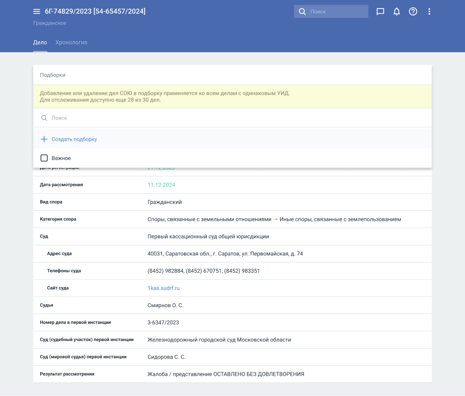Click the plus icon beside Создать подборку
The width and height of the screenshot is (465, 396).
(x=44, y=139)
